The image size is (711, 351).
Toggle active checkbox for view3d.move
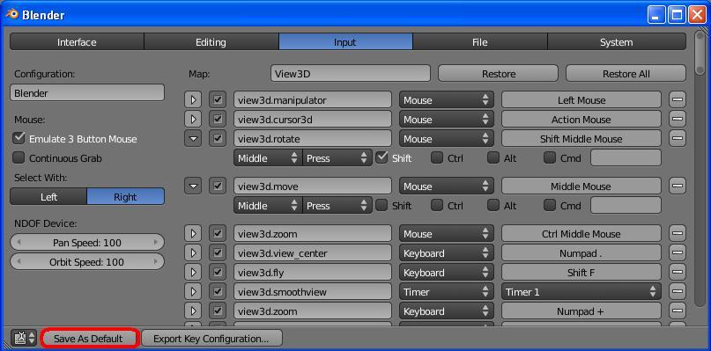[218, 186]
